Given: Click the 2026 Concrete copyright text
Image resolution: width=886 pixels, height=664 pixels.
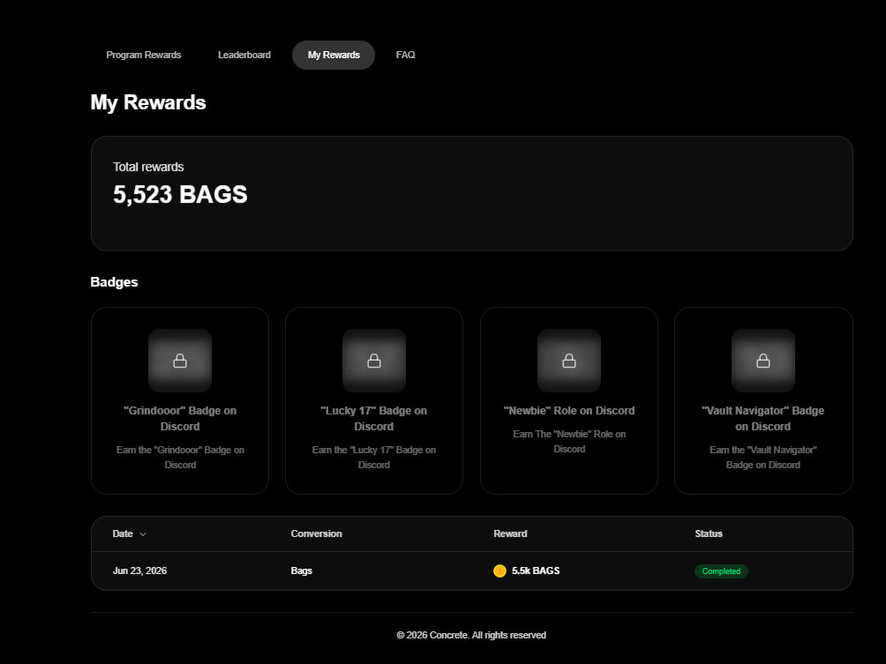Looking at the screenshot, I should point(471,635).
